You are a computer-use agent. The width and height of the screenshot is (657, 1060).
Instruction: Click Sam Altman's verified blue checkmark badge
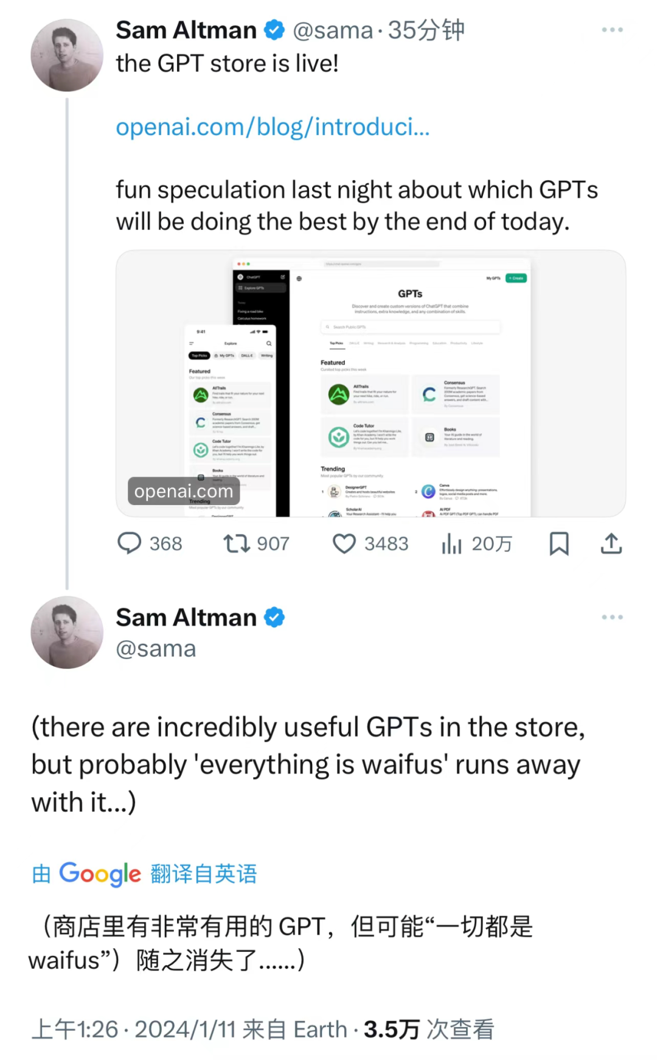(275, 29)
